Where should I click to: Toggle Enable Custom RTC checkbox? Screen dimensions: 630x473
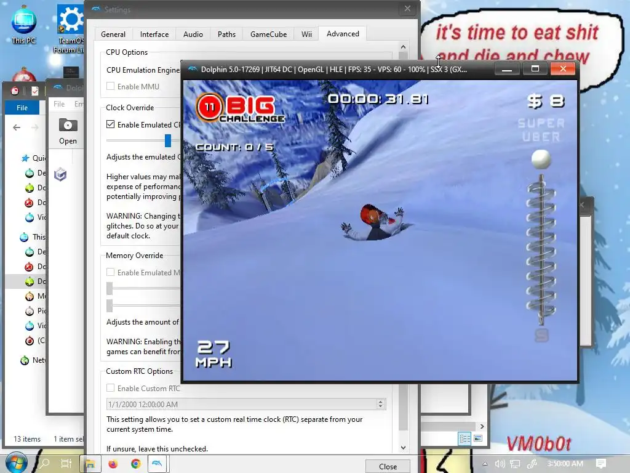(111, 388)
